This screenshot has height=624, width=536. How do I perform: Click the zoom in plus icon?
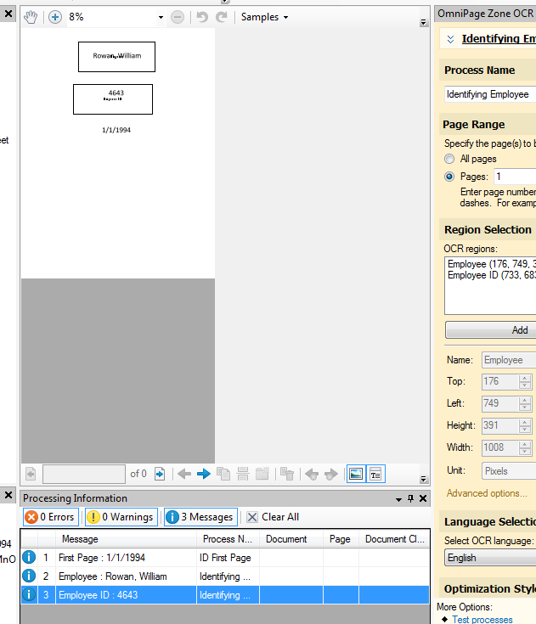55,17
